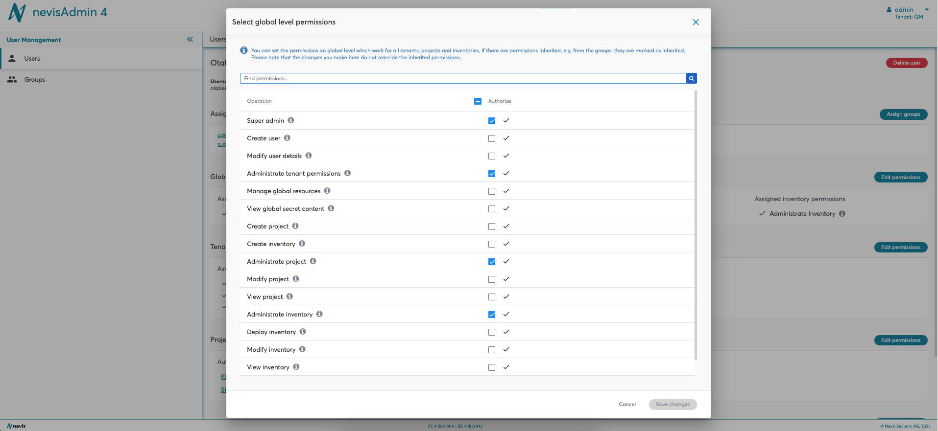Click info icon next to View global secret content
The width and height of the screenshot is (938, 431).
click(x=331, y=208)
